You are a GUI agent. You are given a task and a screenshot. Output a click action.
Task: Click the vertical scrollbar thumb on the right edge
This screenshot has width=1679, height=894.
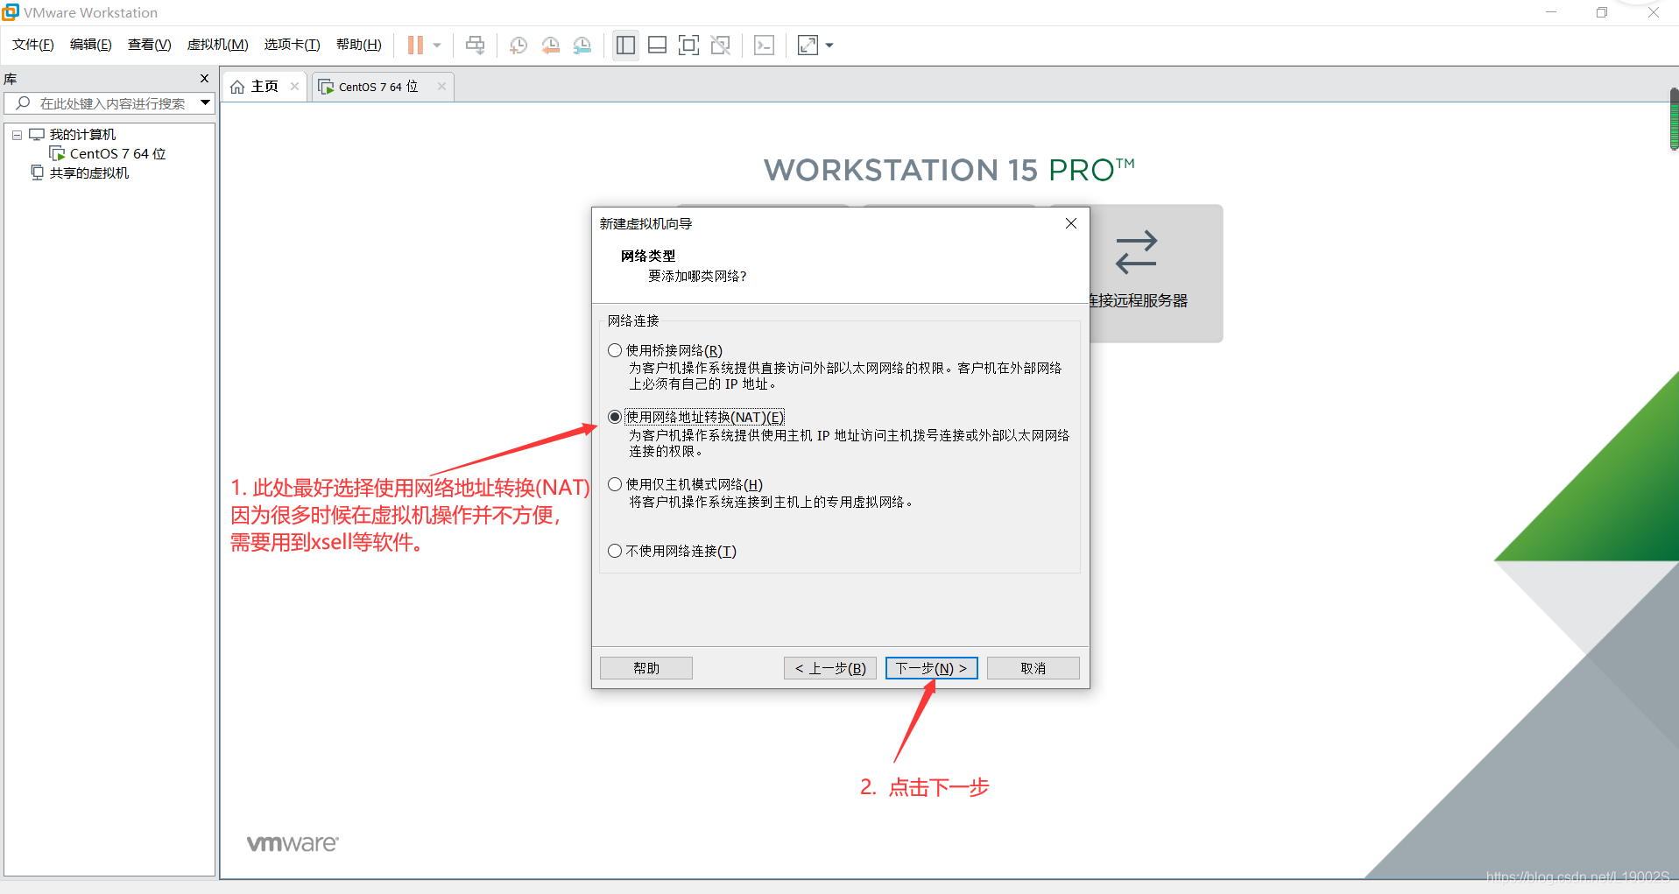tap(1674, 119)
